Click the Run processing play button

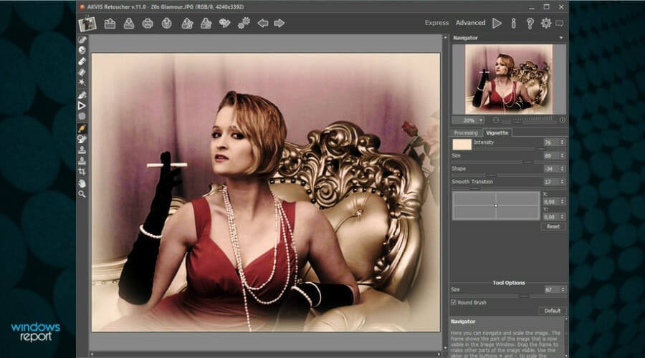[x=497, y=23]
